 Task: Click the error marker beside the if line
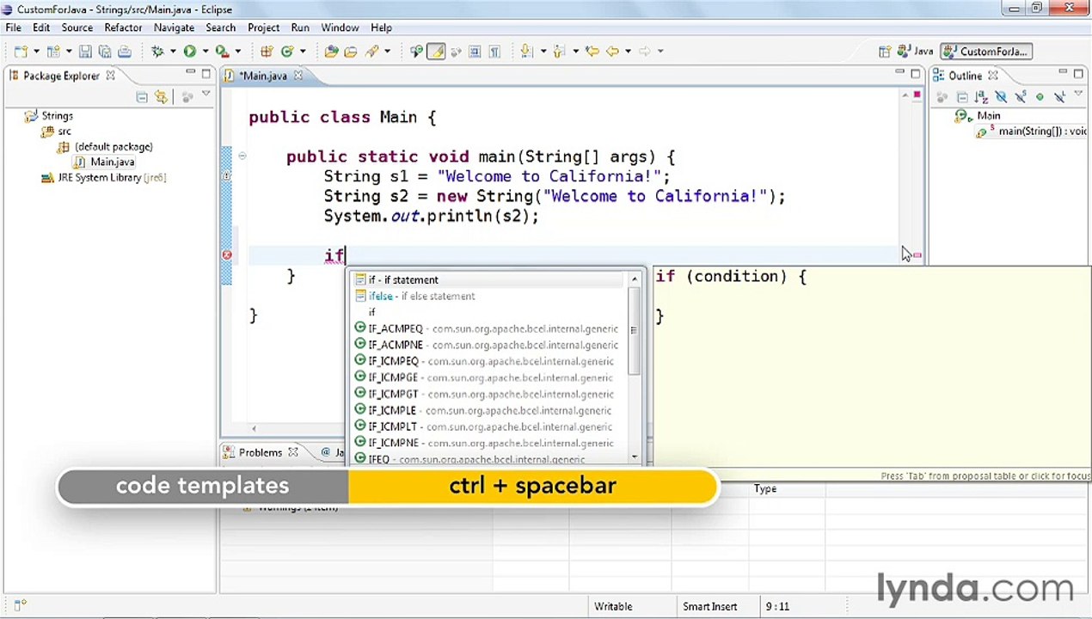click(x=227, y=255)
